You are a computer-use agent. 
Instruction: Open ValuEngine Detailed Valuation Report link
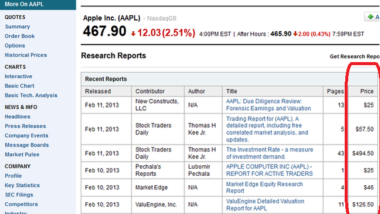pos(265,205)
